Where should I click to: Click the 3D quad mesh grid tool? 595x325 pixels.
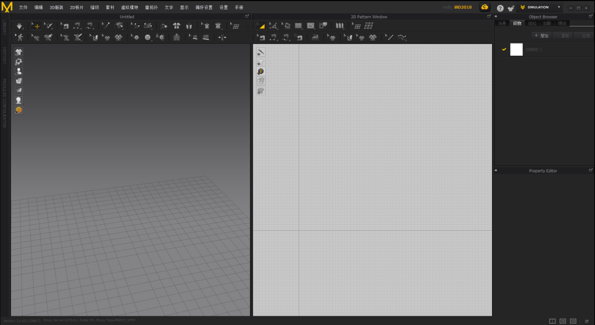point(235,26)
